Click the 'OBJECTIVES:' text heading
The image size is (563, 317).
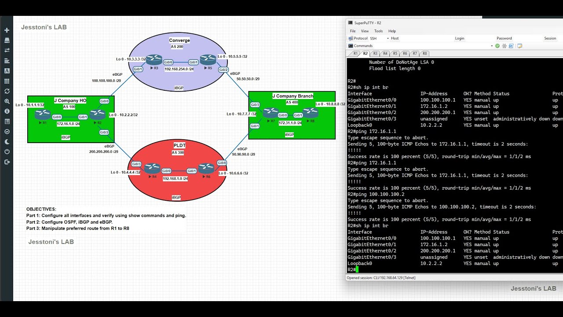coord(41,209)
